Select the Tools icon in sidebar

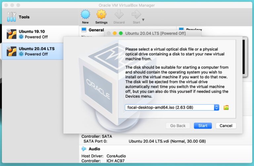click(x=12, y=17)
